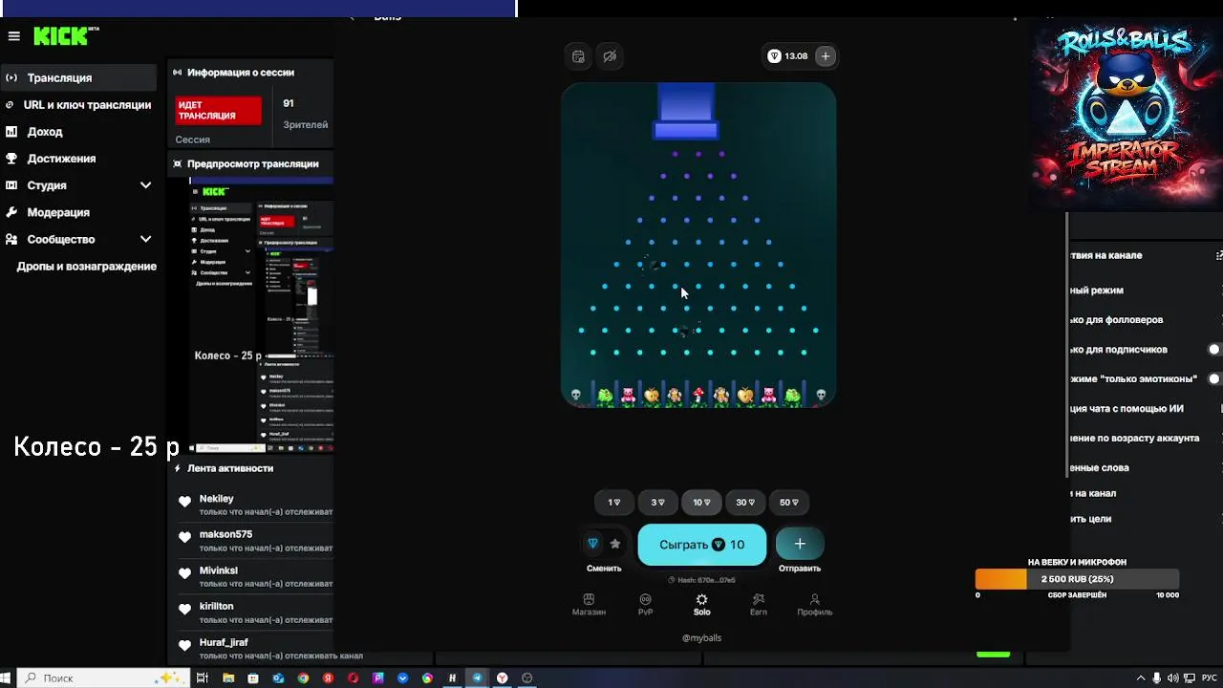Click the Отправить plus button
Viewport: 1223px width, 688px height.
point(800,544)
